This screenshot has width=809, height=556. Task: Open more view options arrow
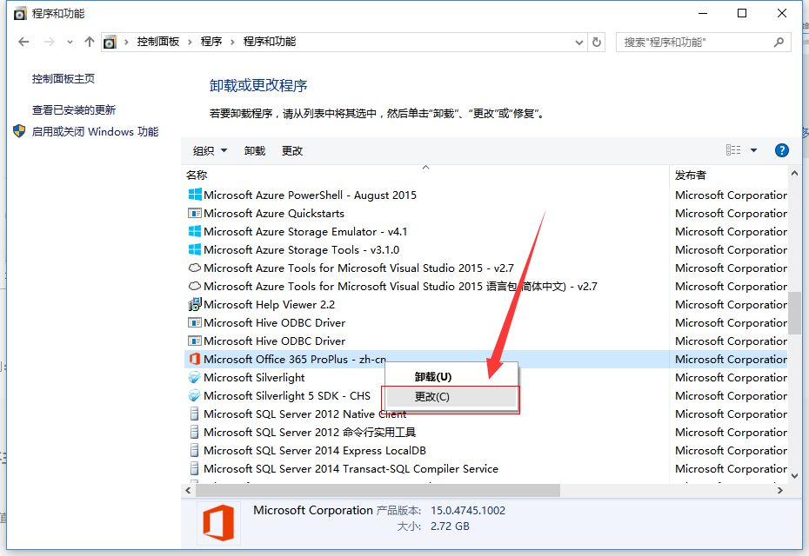pyautogui.click(x=754, y=150)
